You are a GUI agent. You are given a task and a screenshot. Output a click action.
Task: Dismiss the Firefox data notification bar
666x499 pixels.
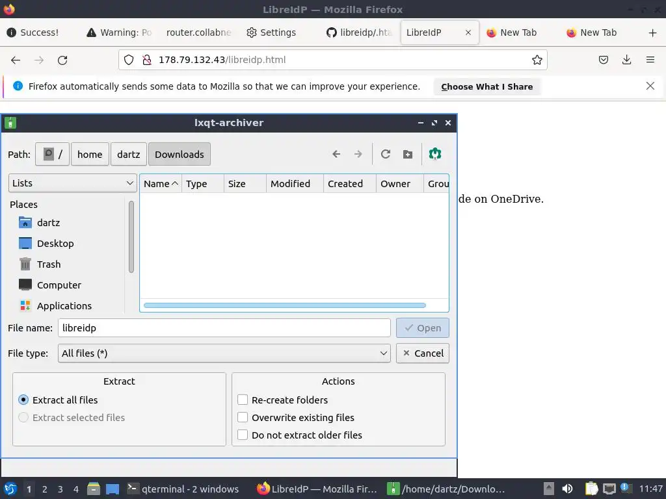tap(650, 86)
